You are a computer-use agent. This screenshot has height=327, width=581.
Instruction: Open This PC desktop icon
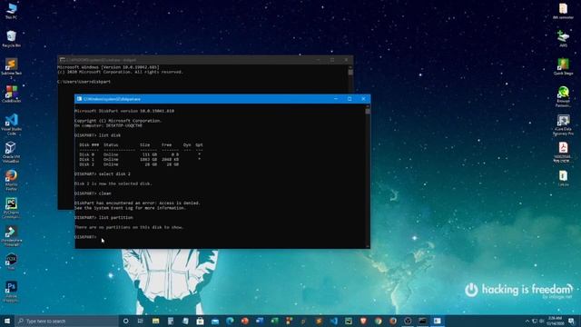pos(11,11)
